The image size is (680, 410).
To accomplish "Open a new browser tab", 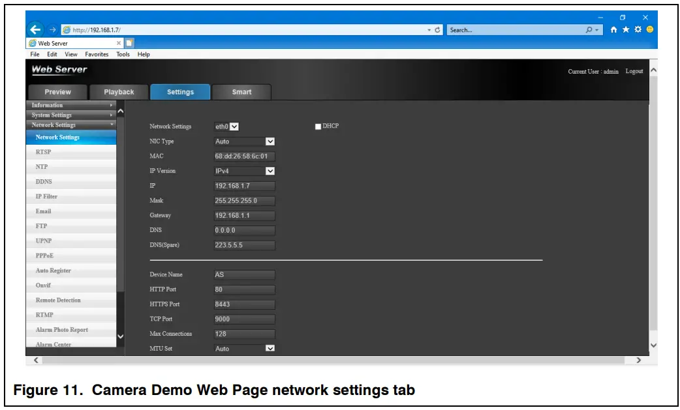I will point(129,43).
